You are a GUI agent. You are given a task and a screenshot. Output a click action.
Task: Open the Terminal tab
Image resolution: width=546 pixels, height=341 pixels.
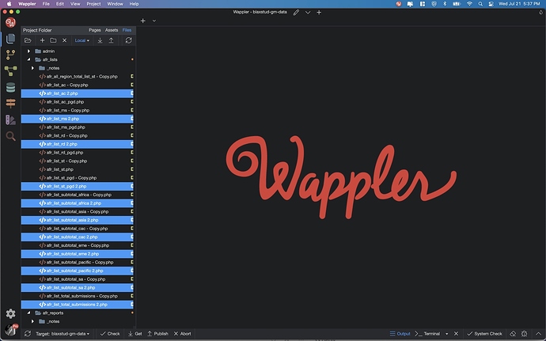[427, 334]
